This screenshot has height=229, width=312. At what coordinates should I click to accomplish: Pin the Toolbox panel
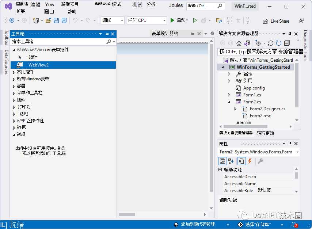107,34
